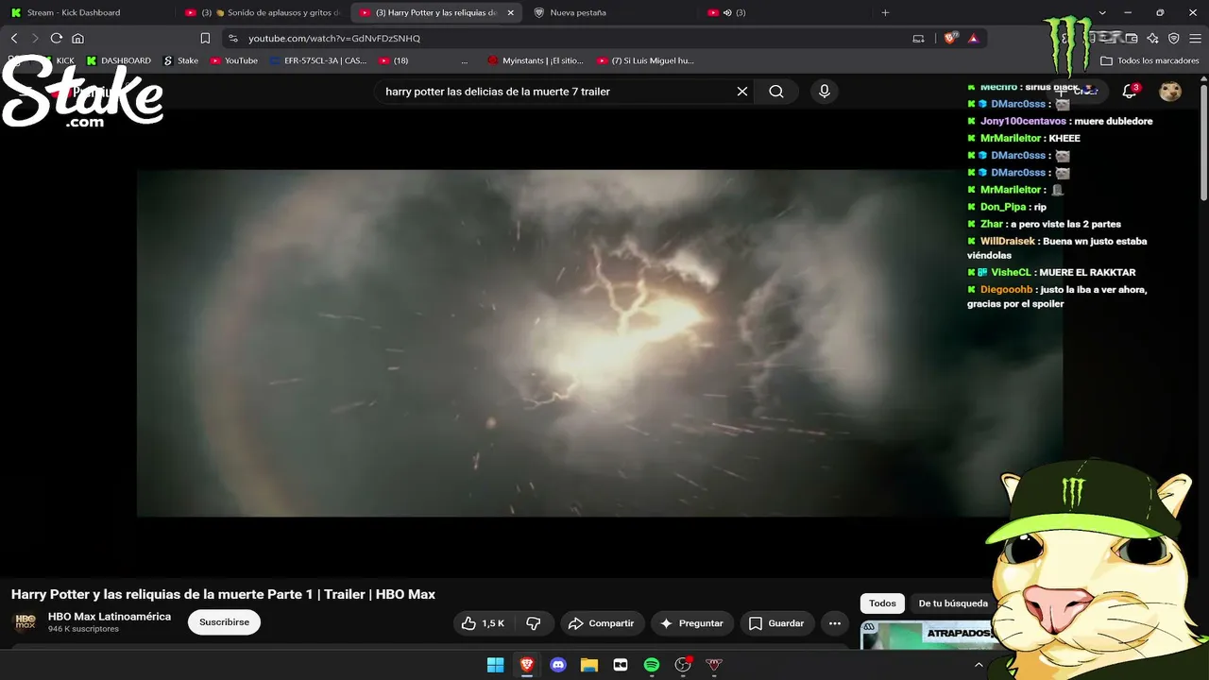Open the Brave Leo AI sparkle icon
Viewport: 1209px width, 680px height.
[x=1152, y=38]
